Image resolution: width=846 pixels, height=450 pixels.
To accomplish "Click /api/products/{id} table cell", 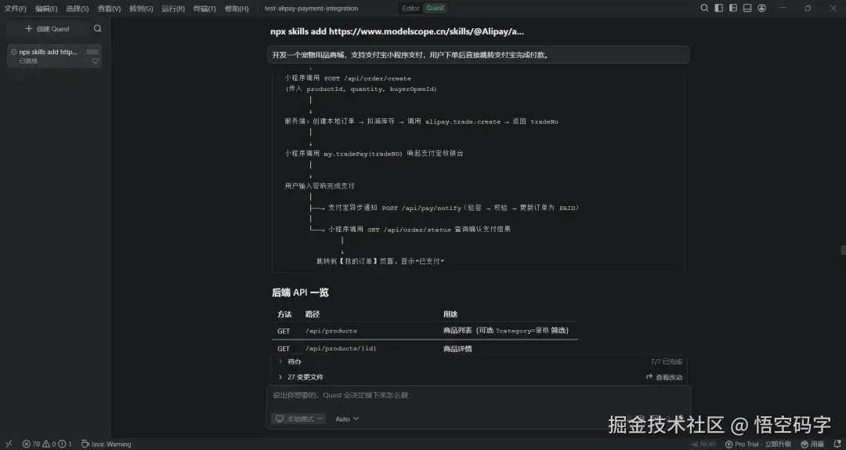I will pyautogui.click(x=341, y=348).
